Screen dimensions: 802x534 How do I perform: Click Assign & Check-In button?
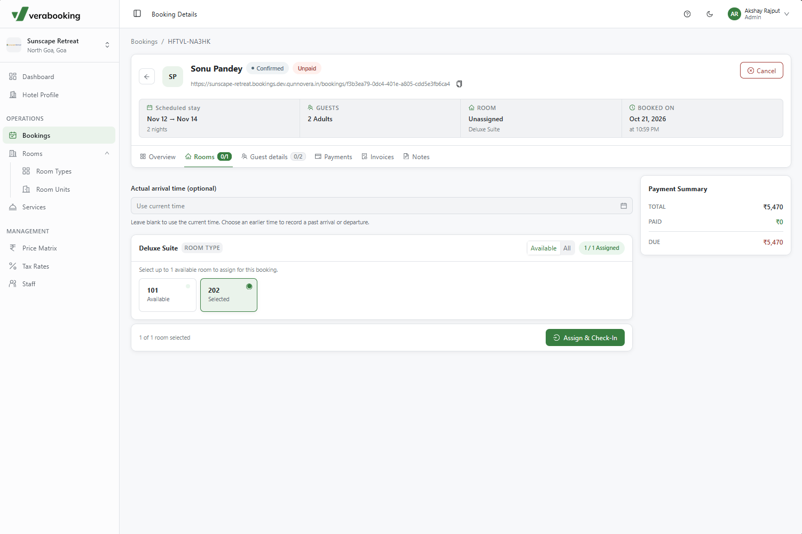click(x=585, y=337)
